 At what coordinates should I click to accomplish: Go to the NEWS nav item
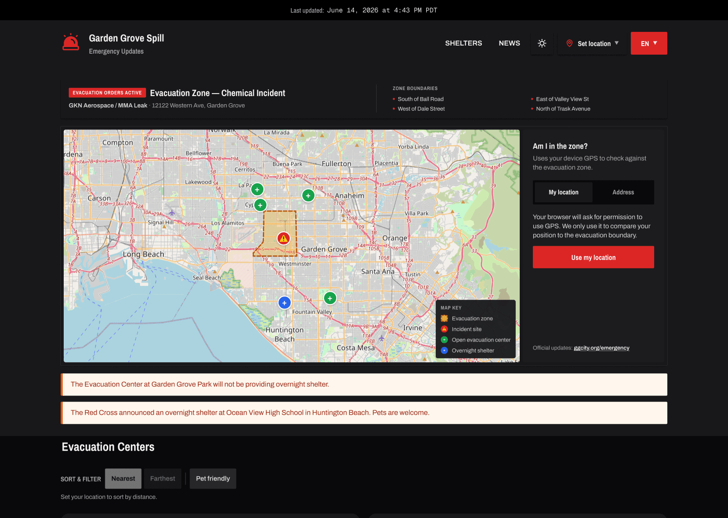pos(509,43)
